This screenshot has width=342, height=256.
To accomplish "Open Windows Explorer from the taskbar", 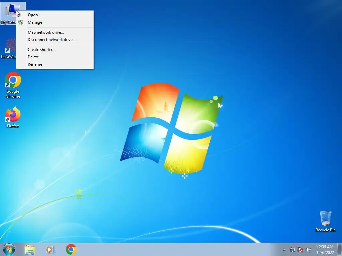I will tap(30, 250).
